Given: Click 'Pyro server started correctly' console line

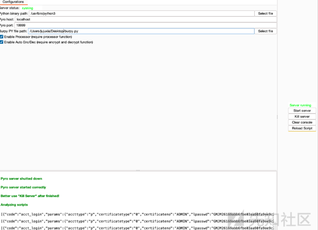Looking at the screenshot, I should coord(23,187).
